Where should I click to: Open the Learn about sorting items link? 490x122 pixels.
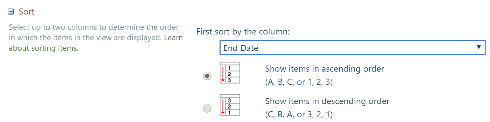96,43
